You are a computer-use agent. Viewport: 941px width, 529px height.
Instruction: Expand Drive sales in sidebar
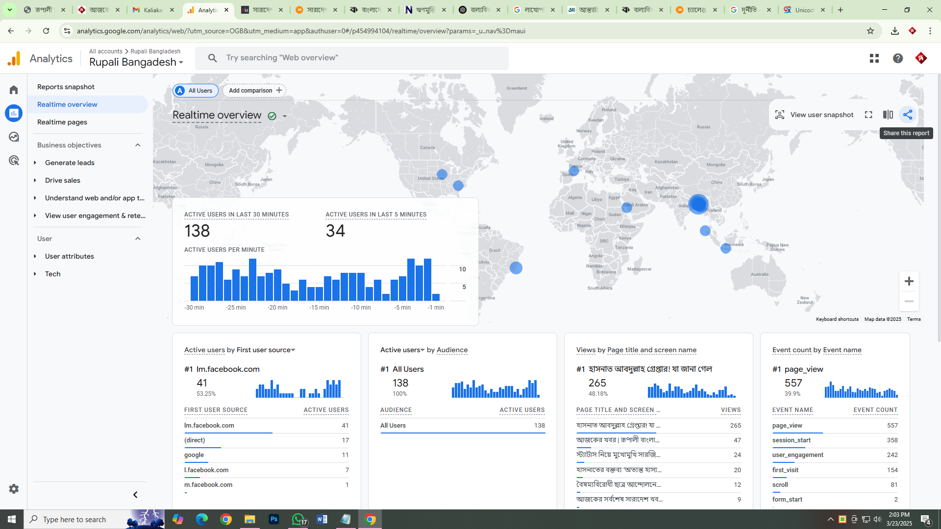click(x=35, y=180)
